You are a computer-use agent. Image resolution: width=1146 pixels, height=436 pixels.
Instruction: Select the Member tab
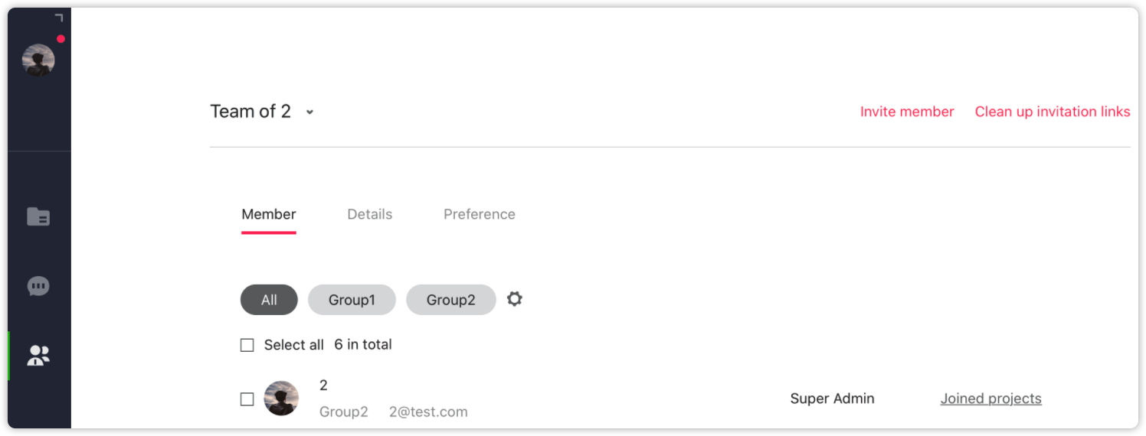coord(269,214)
